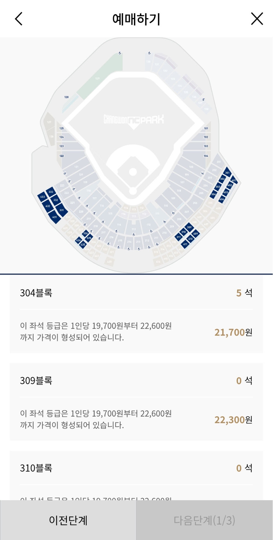
Task: Open the 304블록 list item
Action: pos(36,293)
